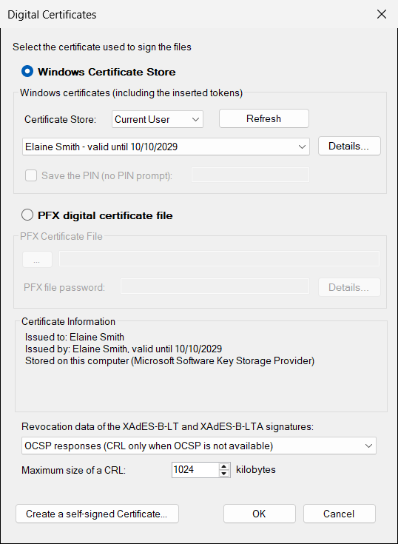Open Details for the selected Windows certificate
The width and height of the screenshot is (398, 544).
(349, 146)
